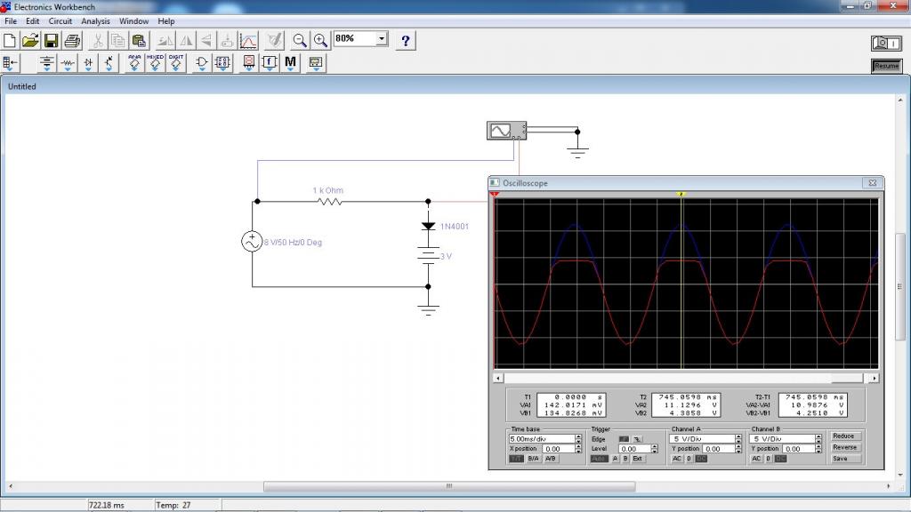This screenshot has width=911, height=512.
Task: Flip the simulation power switch
Action: (x=885, y=43)
